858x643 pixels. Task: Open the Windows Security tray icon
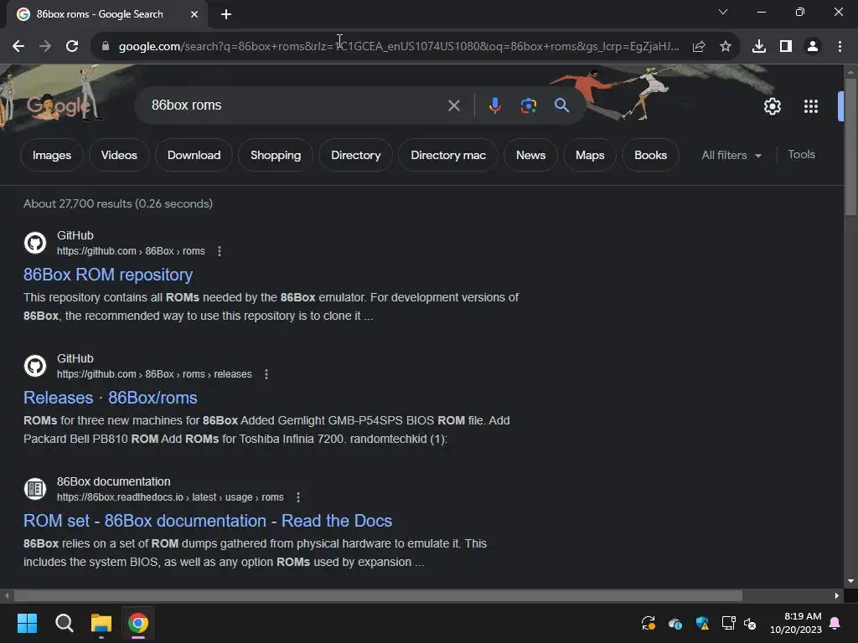tap(702, 623)
